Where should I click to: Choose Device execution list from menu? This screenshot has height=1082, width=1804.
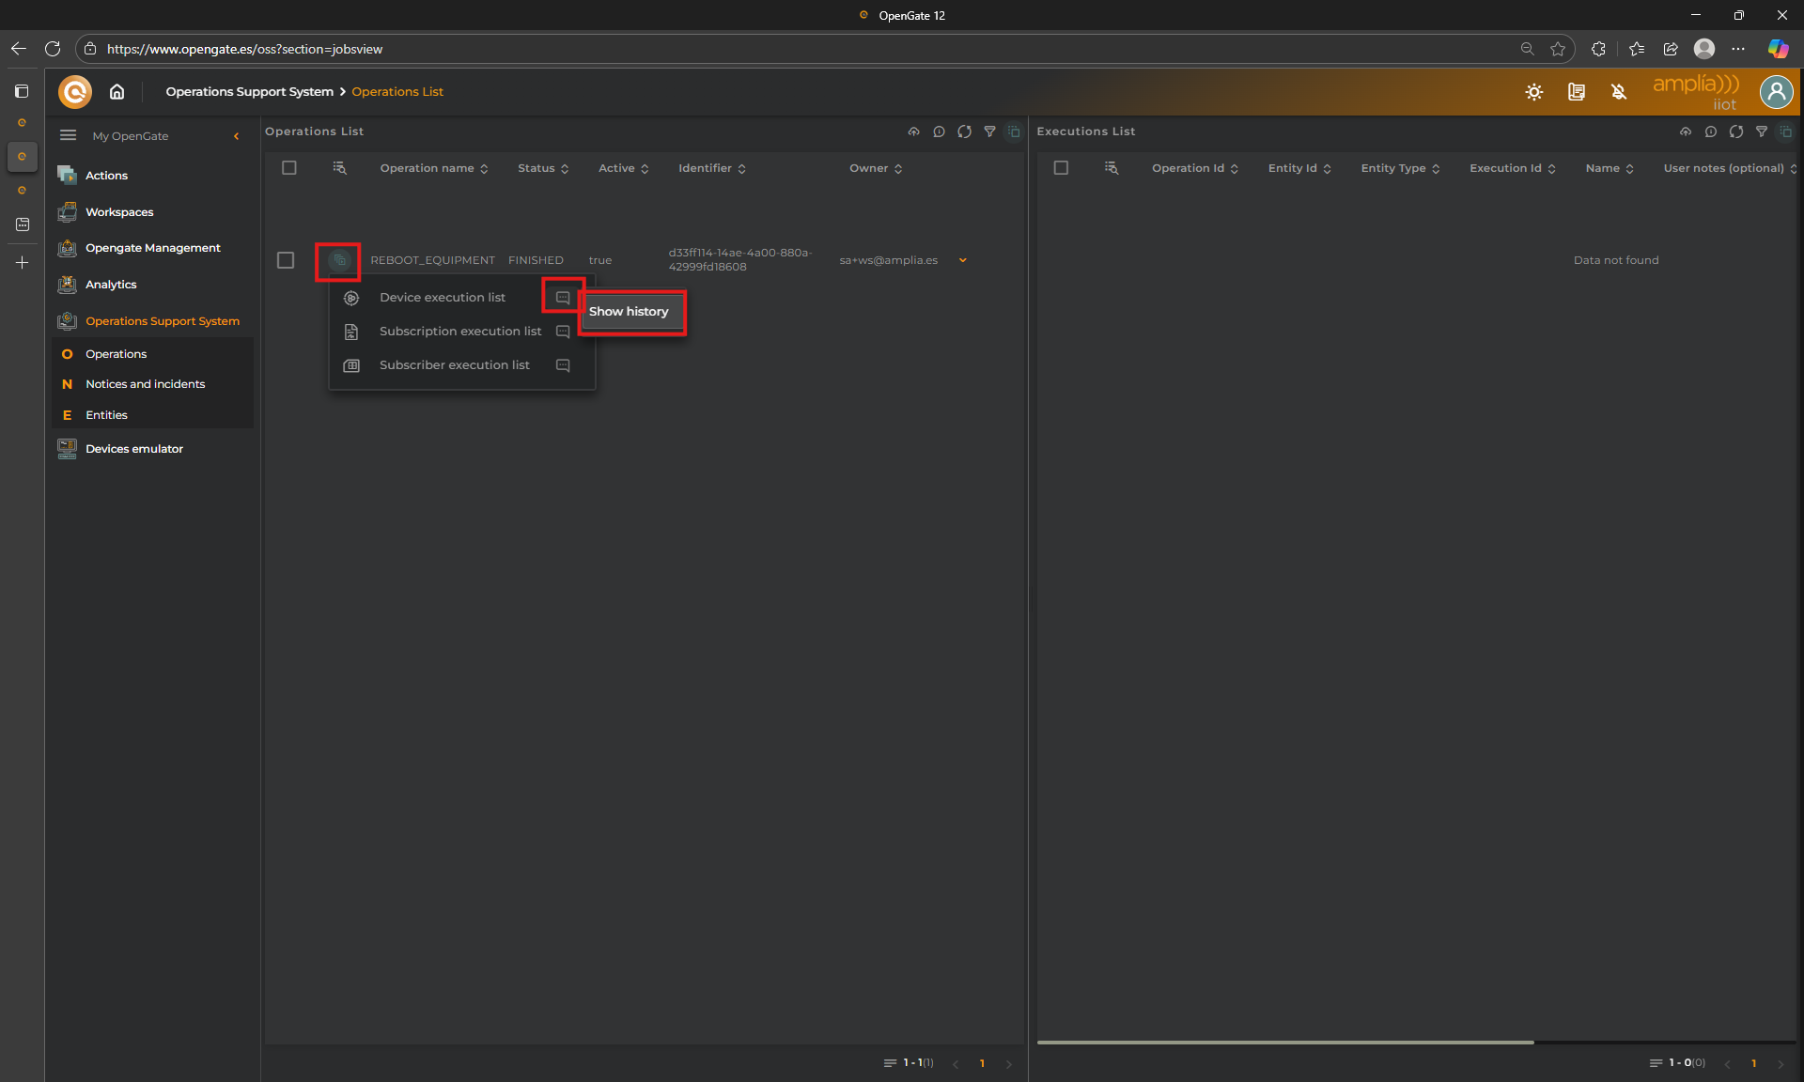[x=442, y=298]
